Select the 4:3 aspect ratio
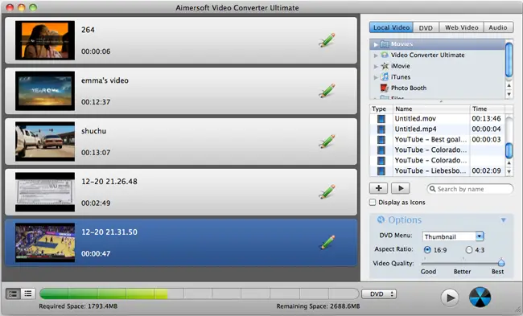This screenshot has width=523, height=316. point(469,250)
